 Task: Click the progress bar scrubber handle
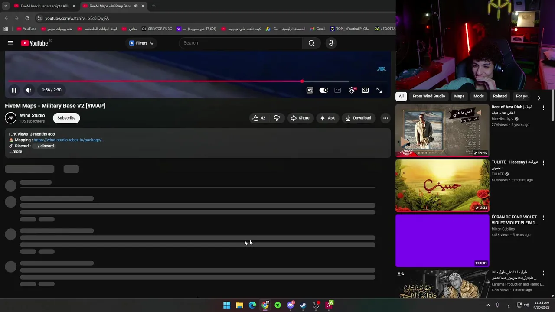(x=302, y=81)
